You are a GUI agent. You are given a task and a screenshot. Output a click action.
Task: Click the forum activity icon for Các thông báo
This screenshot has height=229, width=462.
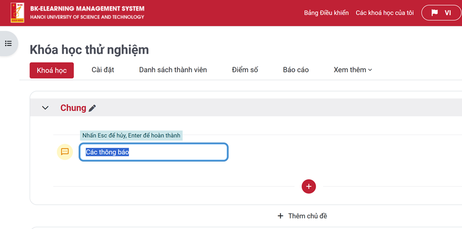point(65,152)
